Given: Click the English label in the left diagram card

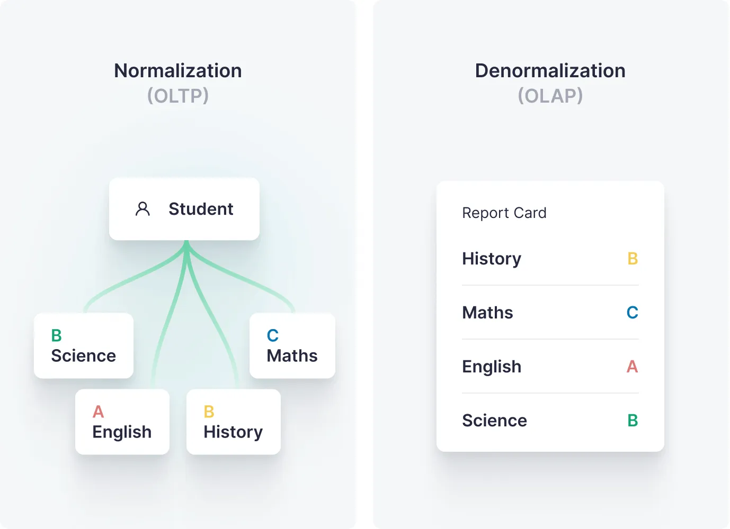Looking at the screenshot, I should click(x=122, y=432).
